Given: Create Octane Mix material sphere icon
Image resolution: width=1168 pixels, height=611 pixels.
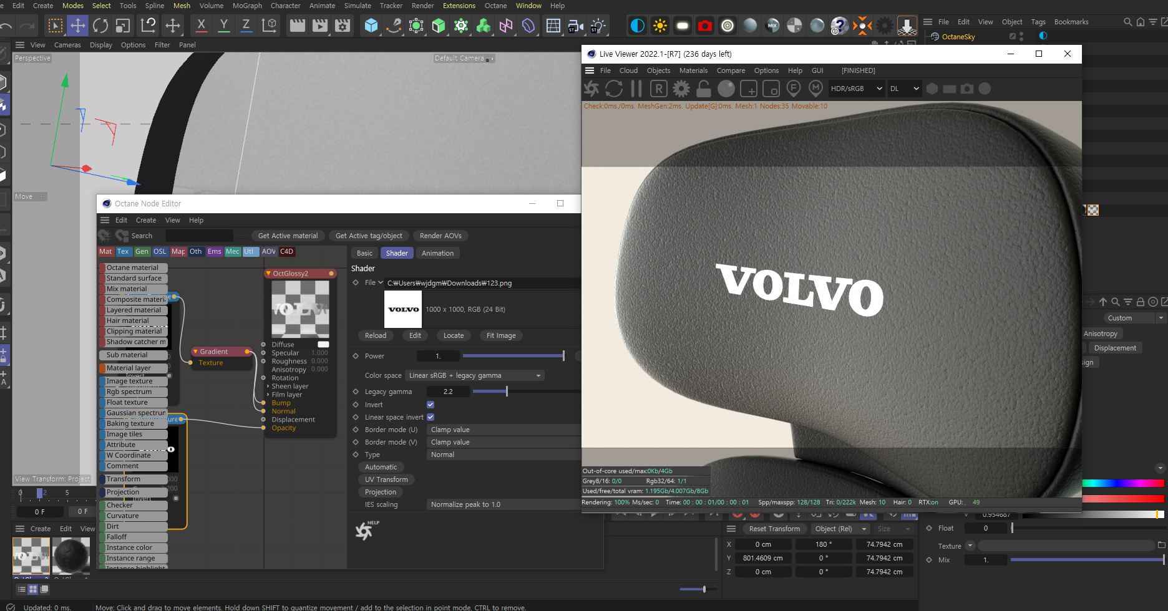Looking at the screenshot, I should click(x=772, y=26).
